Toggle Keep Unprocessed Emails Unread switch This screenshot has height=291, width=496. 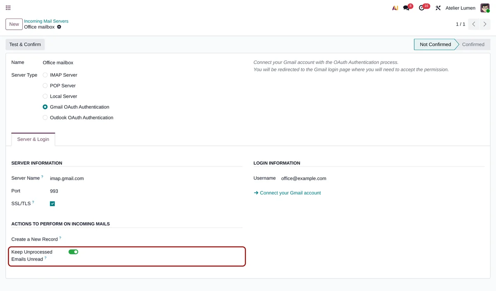tap(73, 252)
